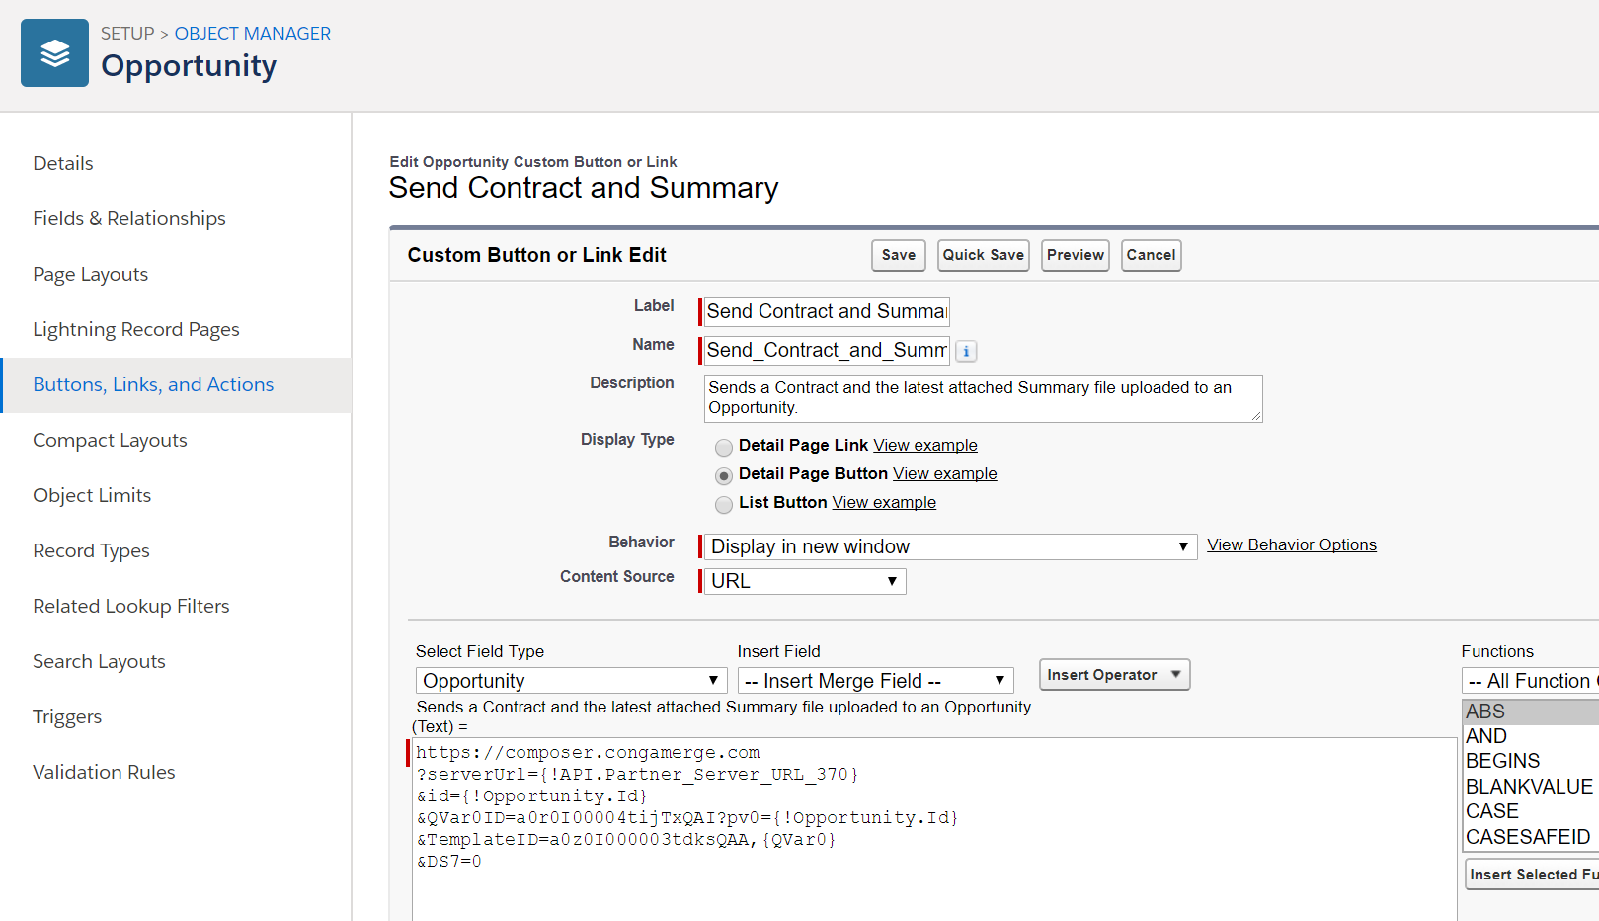Viewport: 1599px width, 921px height.
Task: Open Fields & Relationships in sidebar
Action: [x=129, y=218]
